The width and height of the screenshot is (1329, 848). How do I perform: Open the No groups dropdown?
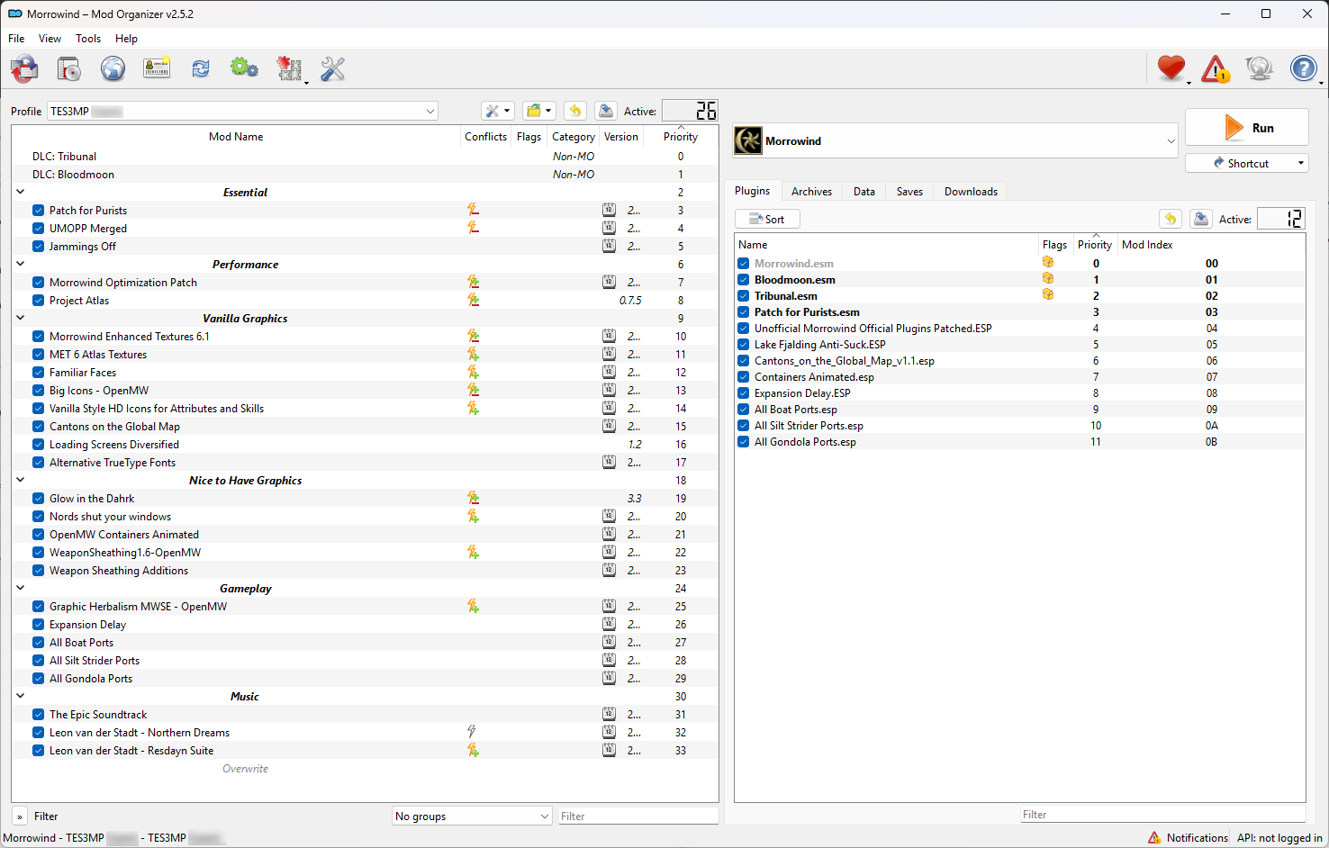coord(472,816)
